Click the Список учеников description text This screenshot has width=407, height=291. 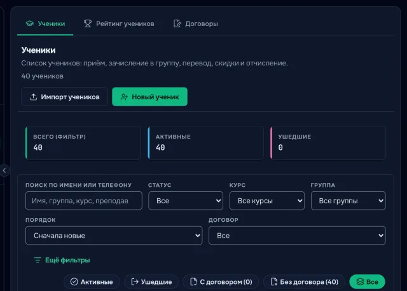click(x=155, y=63)
